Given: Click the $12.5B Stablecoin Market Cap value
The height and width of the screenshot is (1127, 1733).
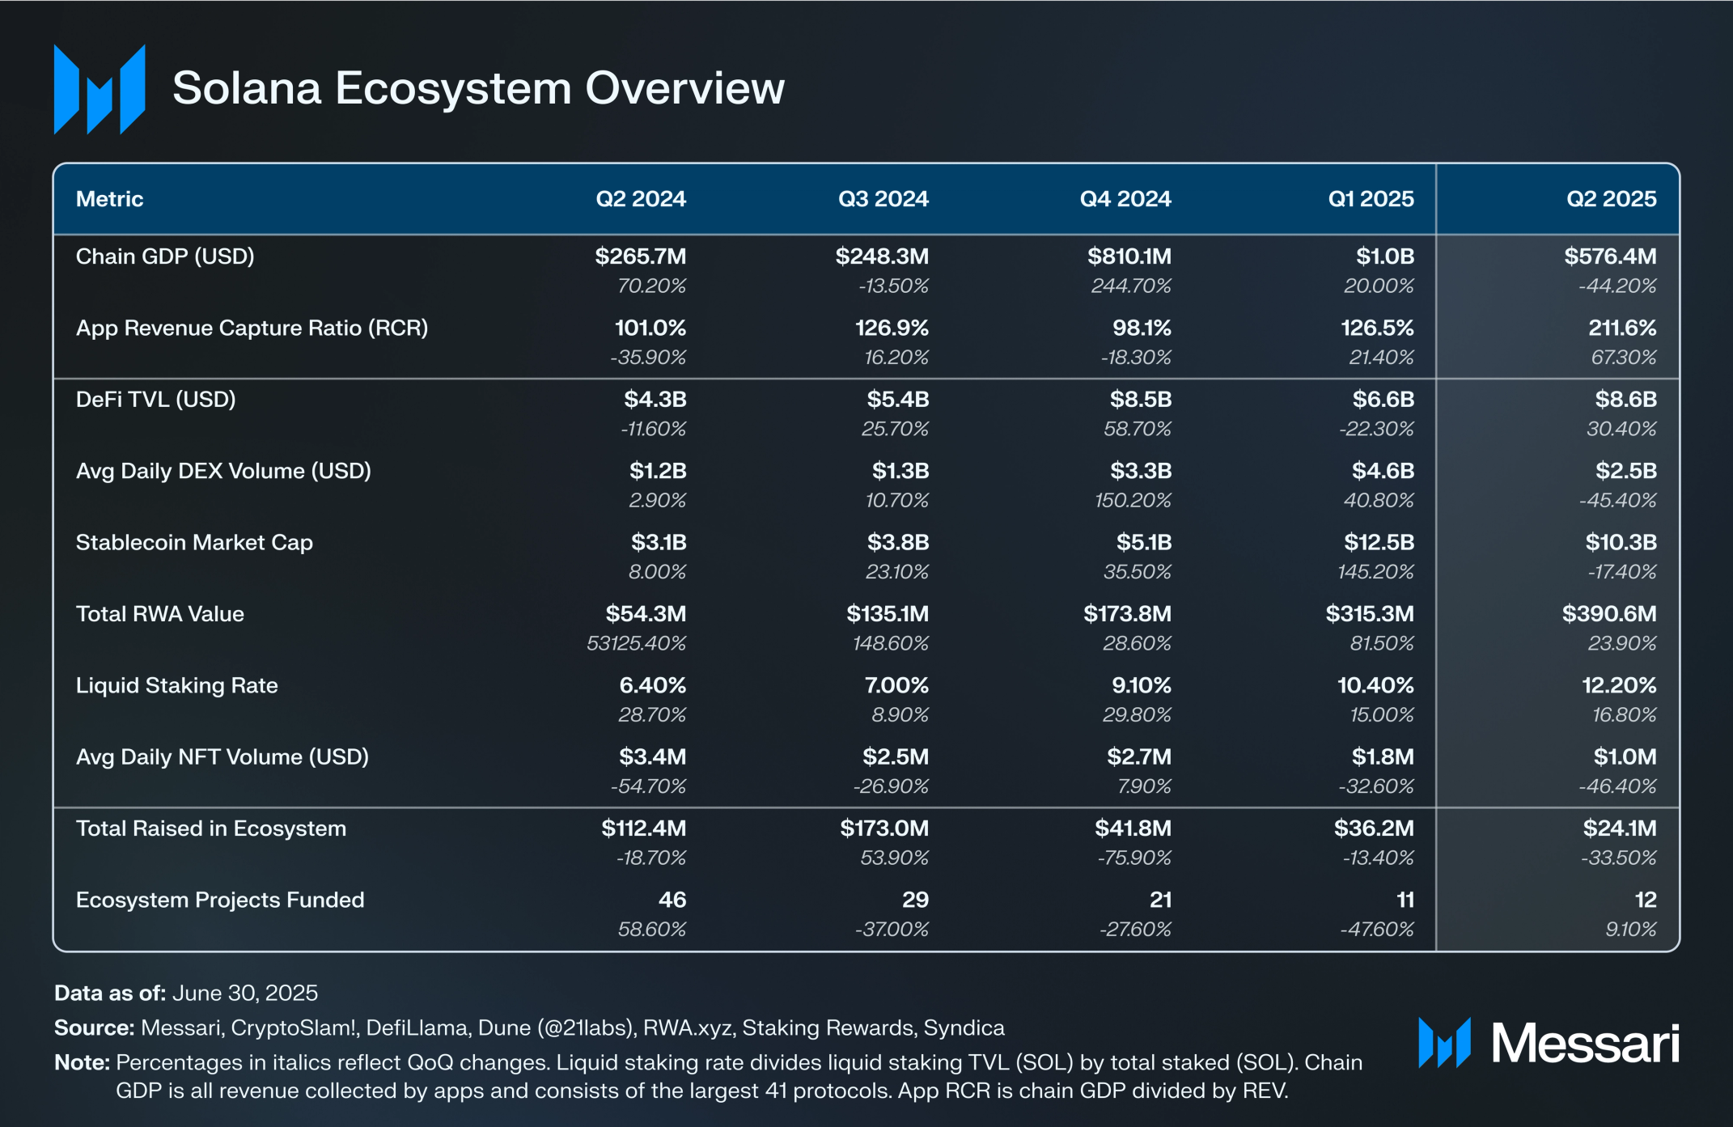Looking at the screenshot, I should (x=1379, y=542).
